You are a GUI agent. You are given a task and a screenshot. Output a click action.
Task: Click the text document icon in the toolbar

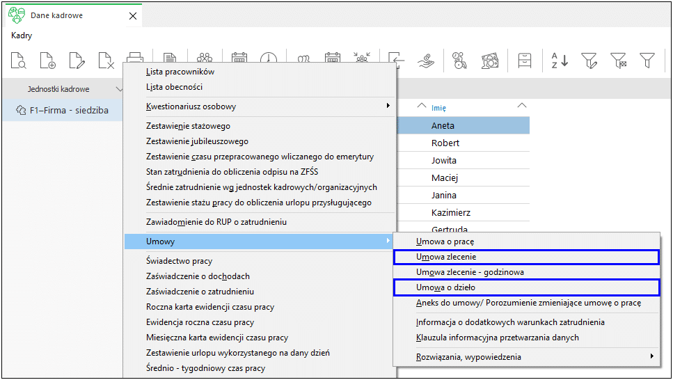(170, 58)
